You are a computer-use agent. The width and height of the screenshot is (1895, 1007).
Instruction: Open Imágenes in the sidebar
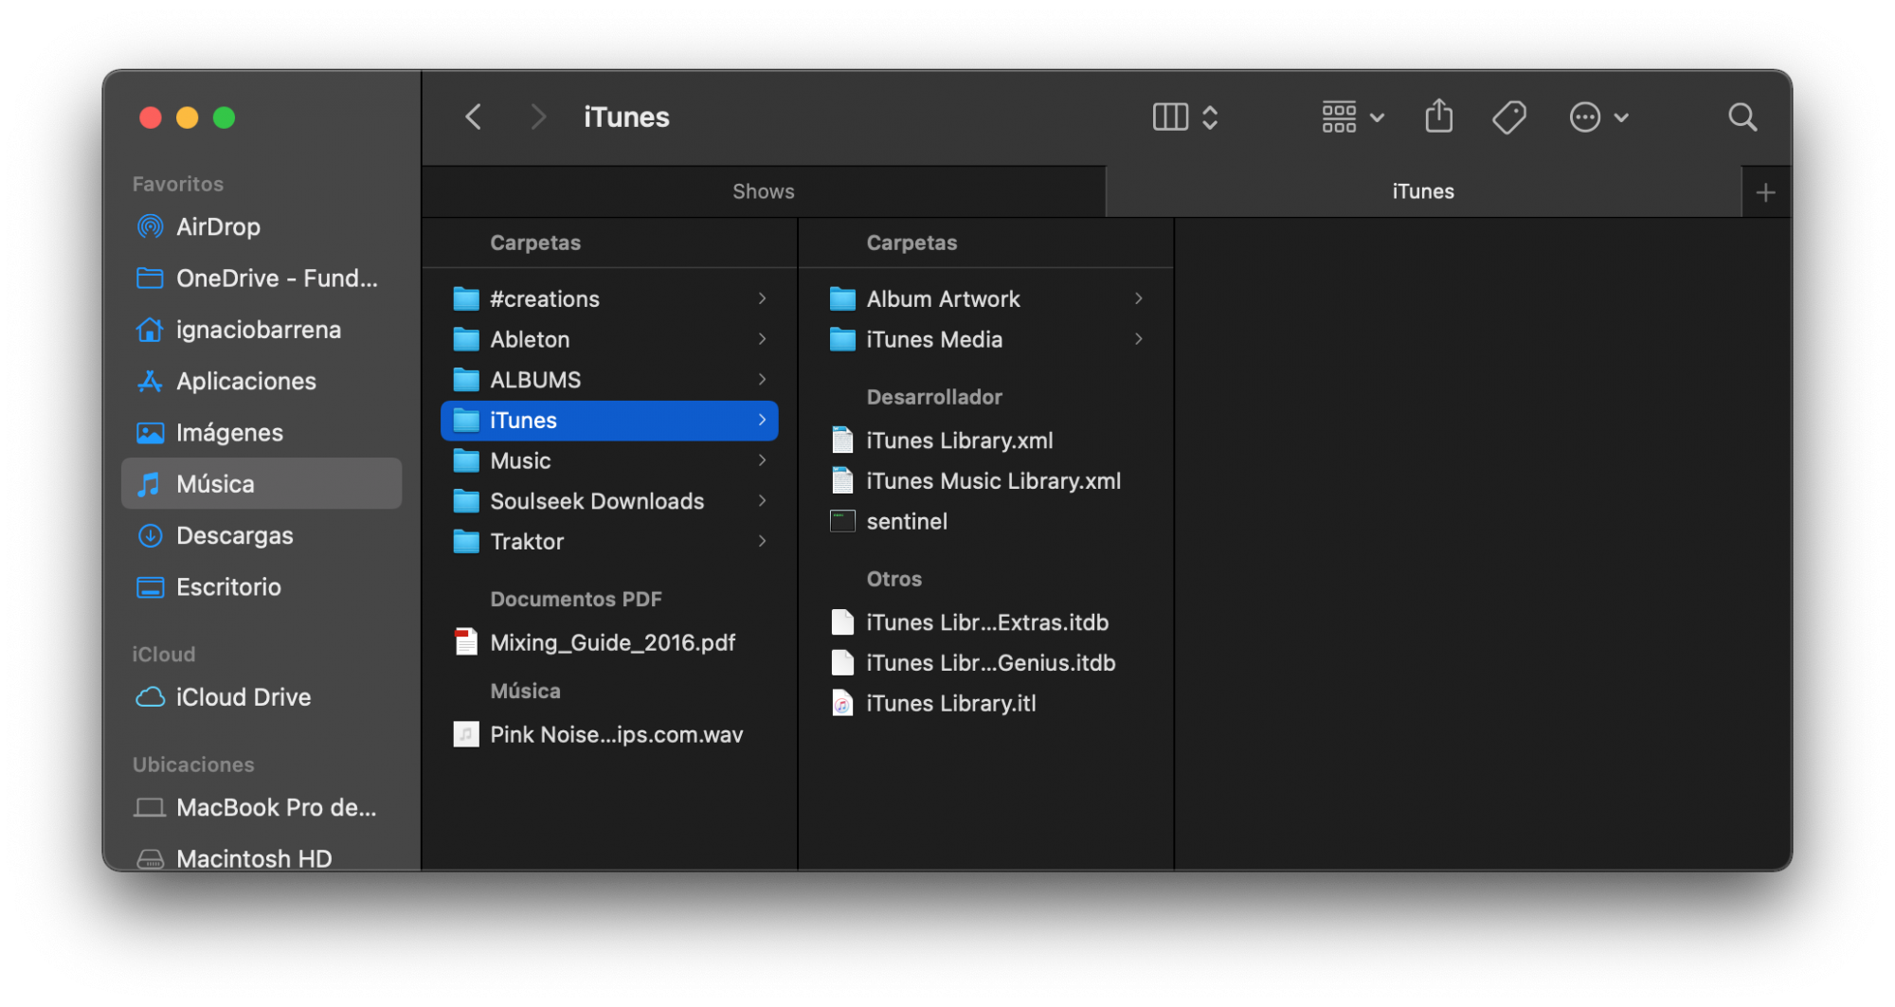point(262,432)
